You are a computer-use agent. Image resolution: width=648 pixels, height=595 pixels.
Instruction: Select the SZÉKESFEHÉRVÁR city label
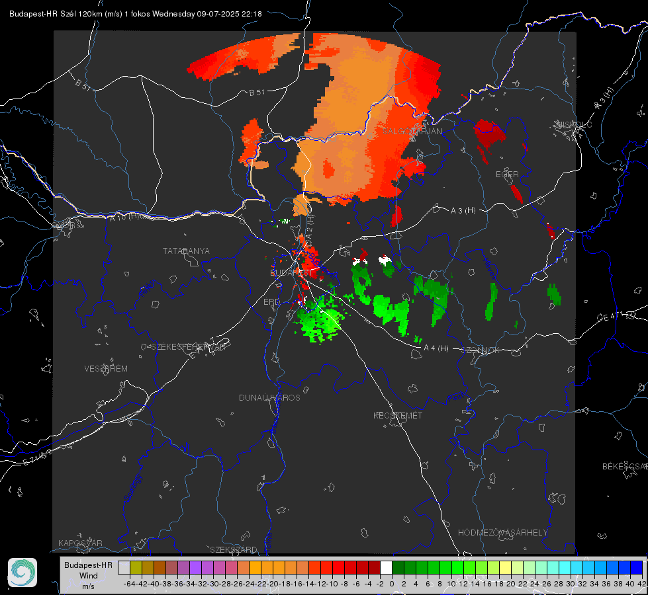click(x=188, y=347)
